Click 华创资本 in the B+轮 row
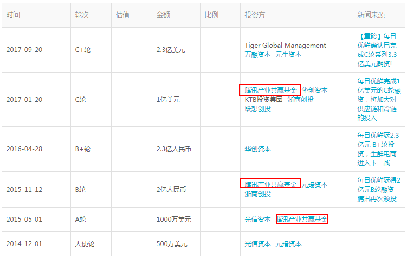The height and width of the screenshot is (258, 407). click(257, 149)
